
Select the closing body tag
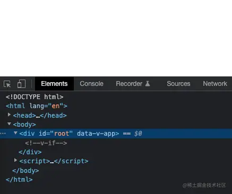[x=25, y=171]
